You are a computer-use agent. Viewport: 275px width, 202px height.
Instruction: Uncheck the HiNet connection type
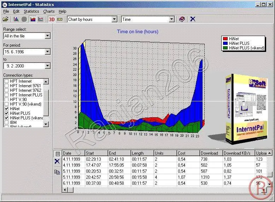coord(6,109)
